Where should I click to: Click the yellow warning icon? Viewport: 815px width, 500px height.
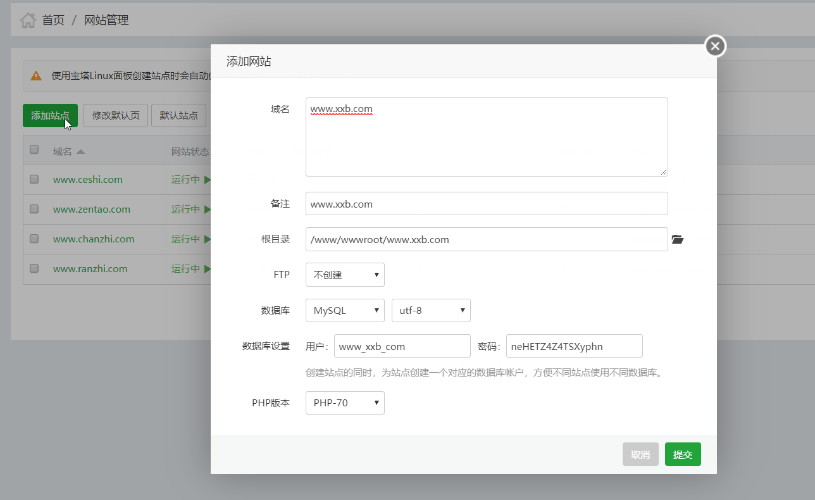(x=36, y=76)
